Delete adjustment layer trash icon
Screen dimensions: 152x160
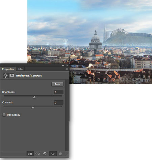click(x=60, y=154)
